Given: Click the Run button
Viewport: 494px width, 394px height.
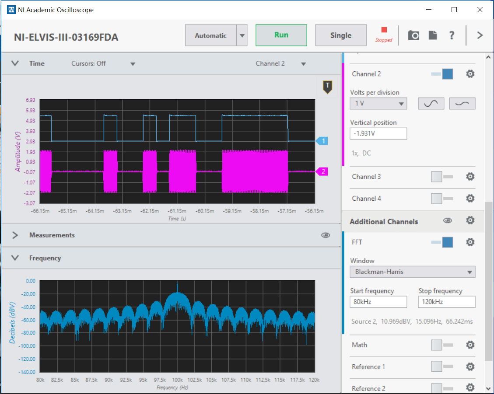Looking at the screenshot, I should point(281,35).
